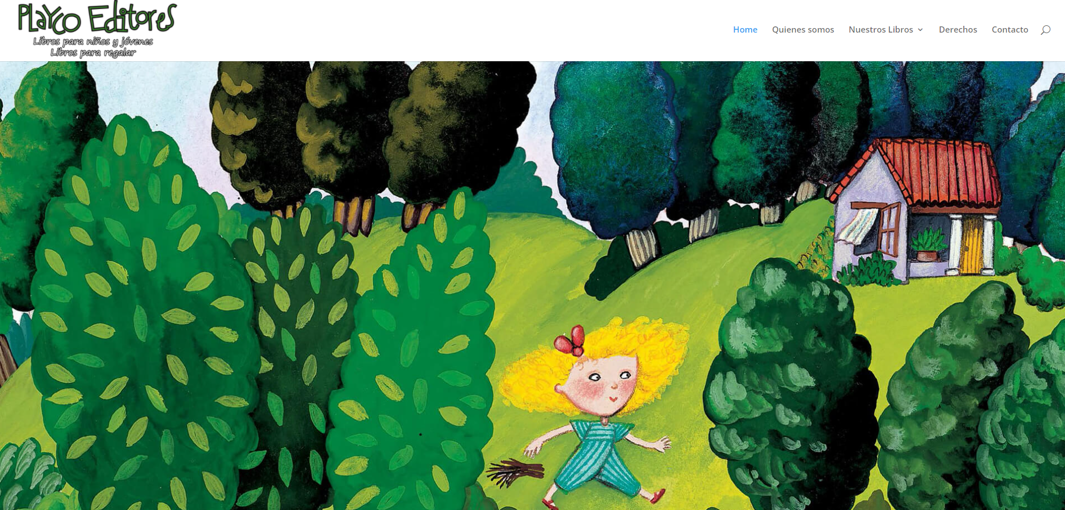
Task: Open the Quienes somos page
Action: (803, 30)
